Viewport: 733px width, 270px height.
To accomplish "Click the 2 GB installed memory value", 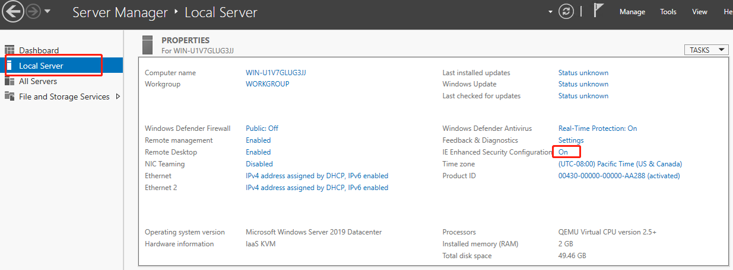I will [x=566, y=244].
